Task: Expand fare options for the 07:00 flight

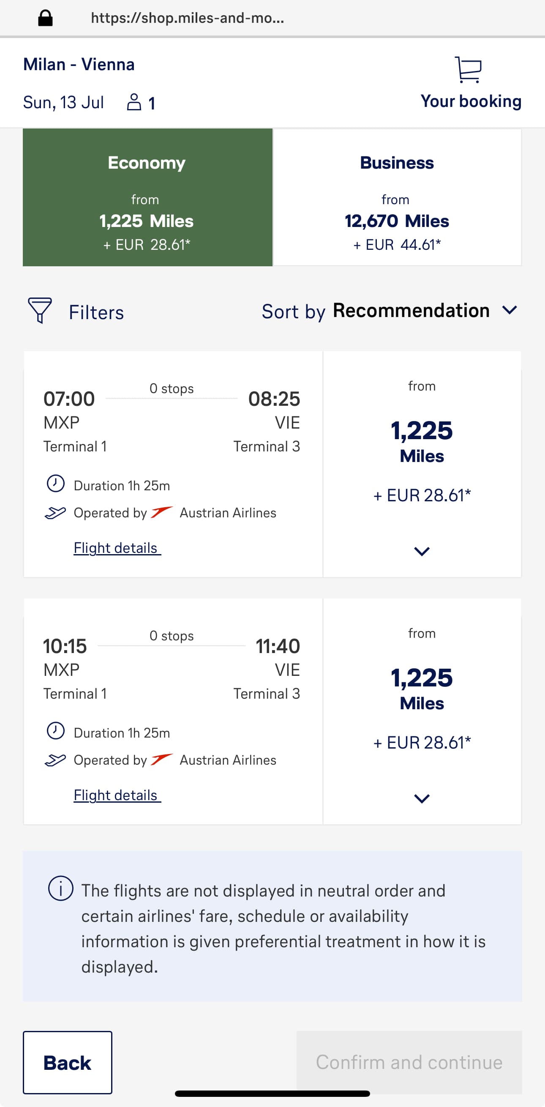Action: [x=422, y=551]
